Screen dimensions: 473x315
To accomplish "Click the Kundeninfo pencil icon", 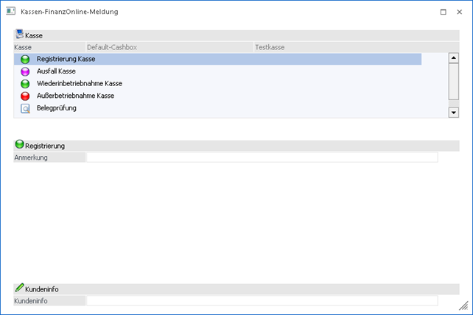I will tap(19, 289).
